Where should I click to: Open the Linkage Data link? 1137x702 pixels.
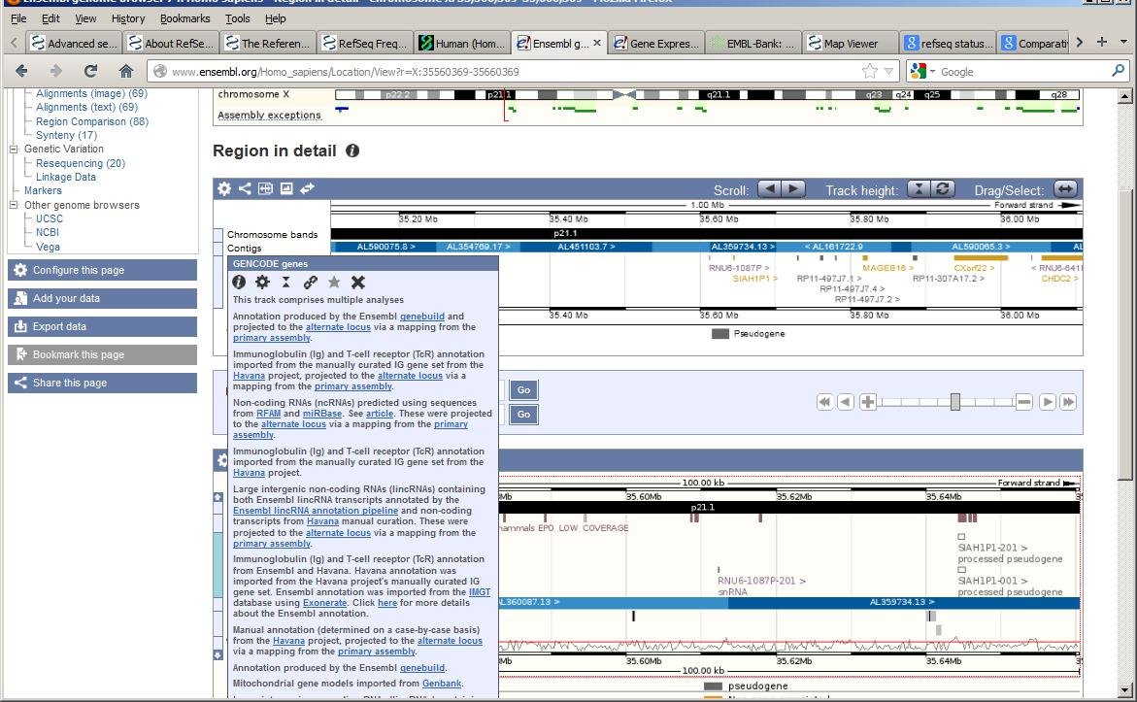66,177
